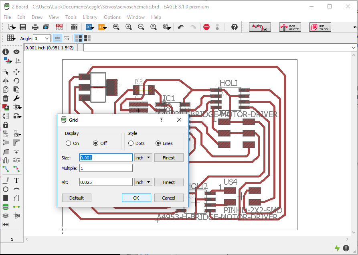Click the Undo arrow
This screenshot has width=358, height=255.
point(180,27)
